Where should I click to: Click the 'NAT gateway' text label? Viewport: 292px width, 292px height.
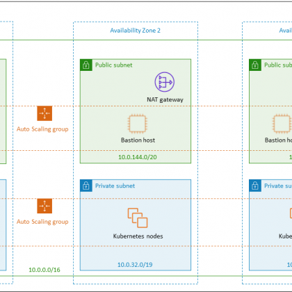click(x=165, y=99)
